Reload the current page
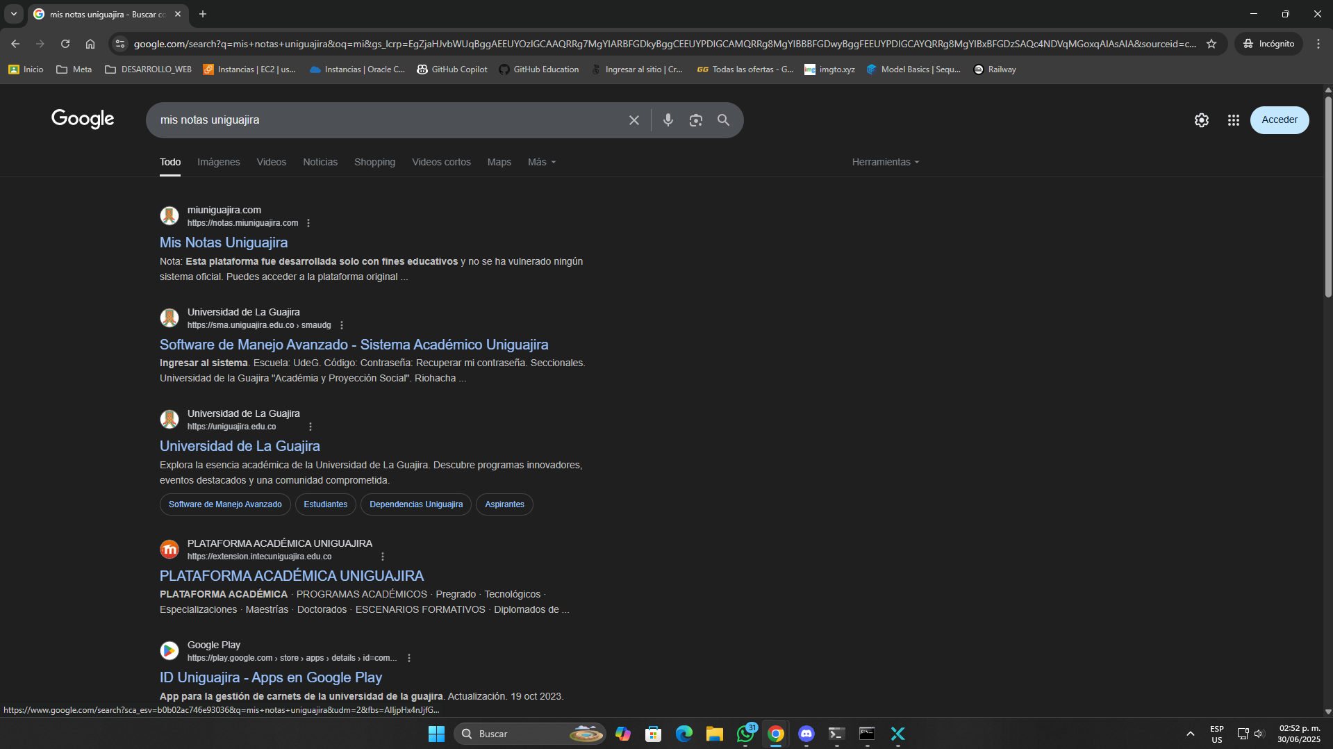 click(x=65, y=44)
